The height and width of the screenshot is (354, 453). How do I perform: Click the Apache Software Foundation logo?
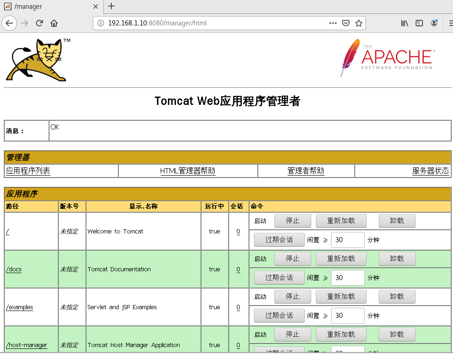(387, 58)
